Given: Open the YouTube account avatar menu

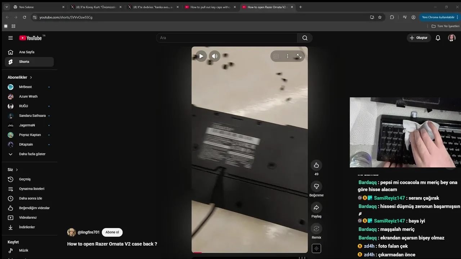Looking at the screenshot, I should pos(452,38).
